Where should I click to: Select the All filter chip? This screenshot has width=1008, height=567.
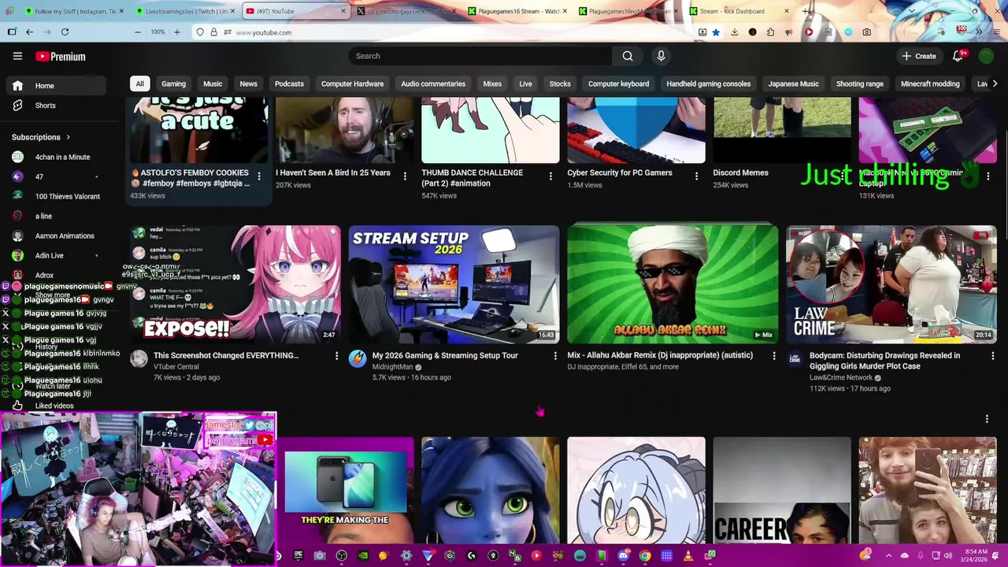click(139, 83)
